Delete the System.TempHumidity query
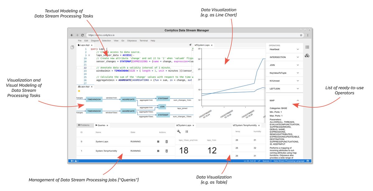 click(166, 151)
